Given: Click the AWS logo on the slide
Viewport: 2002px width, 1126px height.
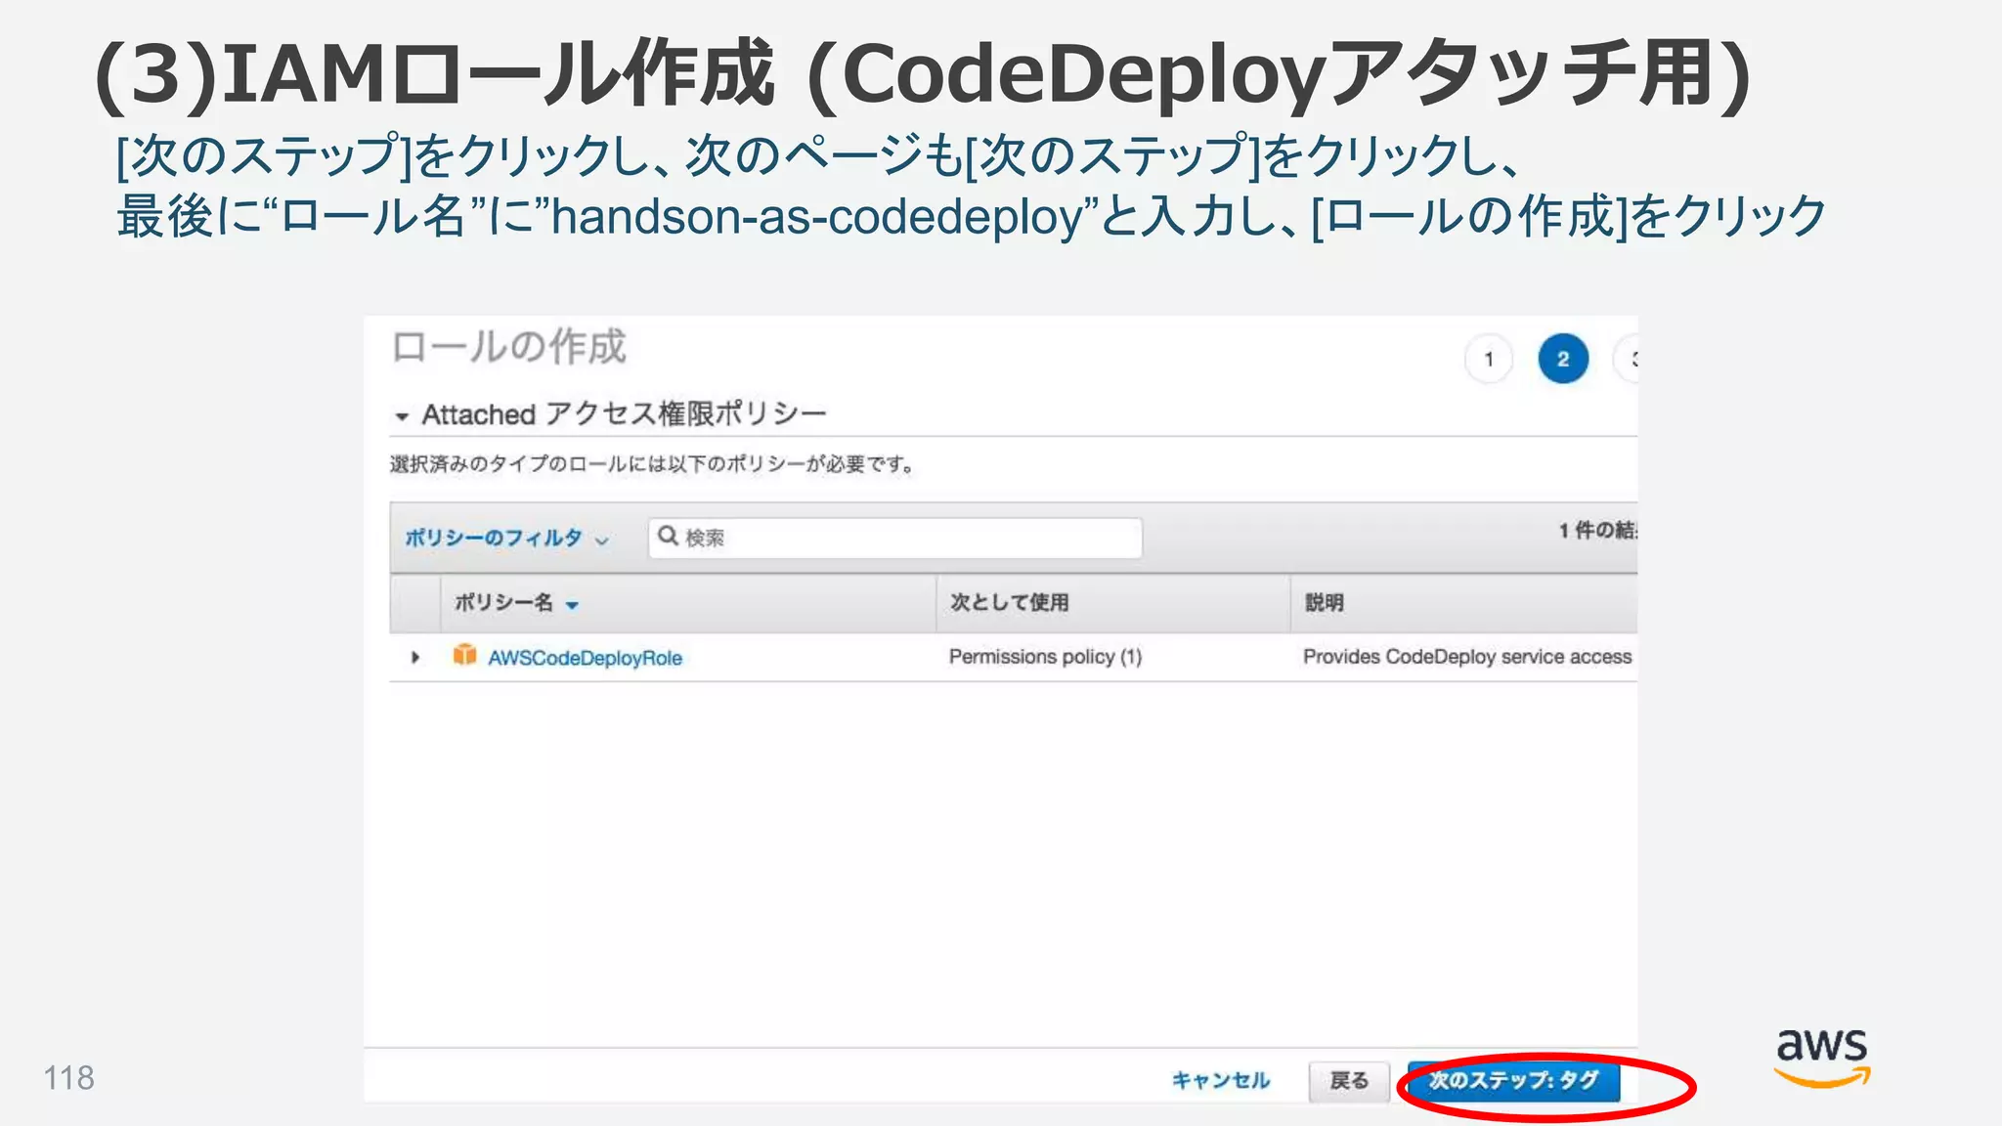Looking at the screenshot, I should pyautogui.click(x=1822, y=1058).
